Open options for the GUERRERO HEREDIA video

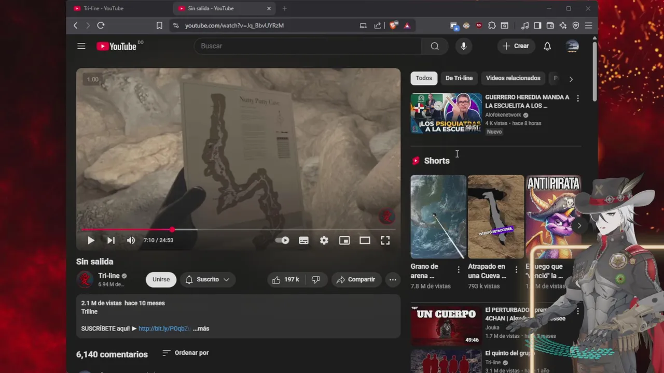point(578,98)
